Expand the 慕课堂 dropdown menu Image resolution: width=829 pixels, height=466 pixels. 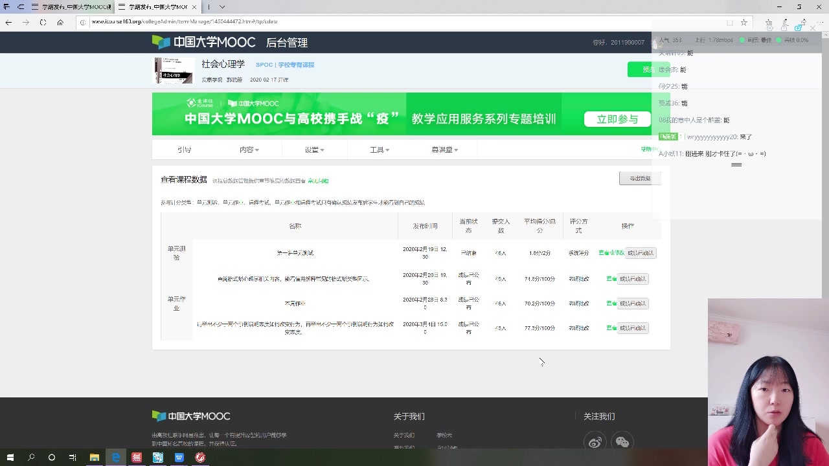[445, 150]
